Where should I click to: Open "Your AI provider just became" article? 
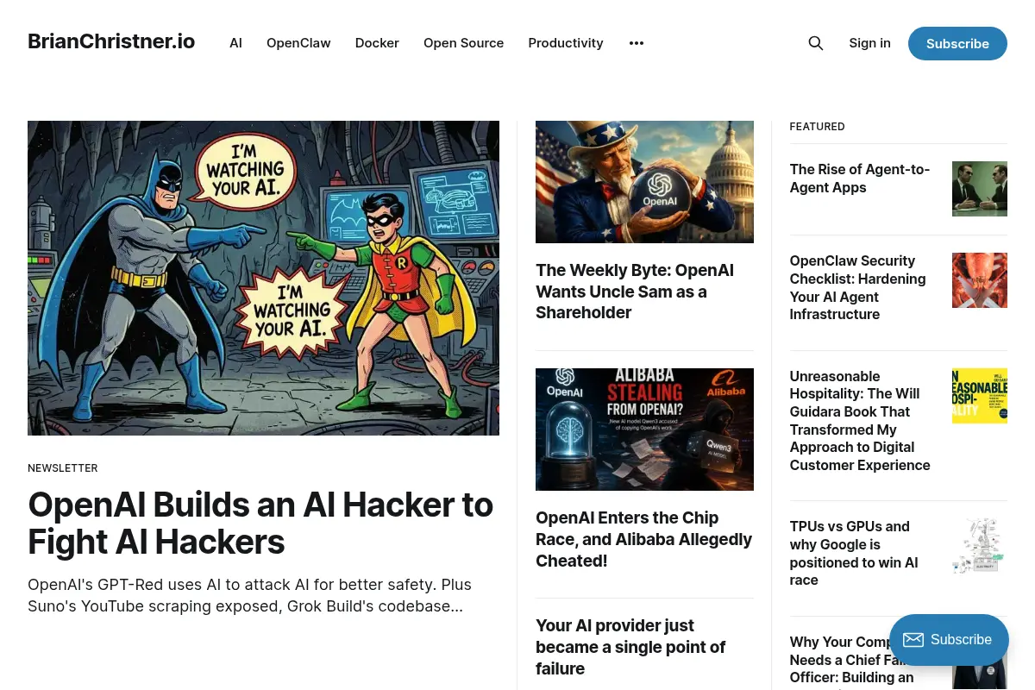click(x=630, y=647)
